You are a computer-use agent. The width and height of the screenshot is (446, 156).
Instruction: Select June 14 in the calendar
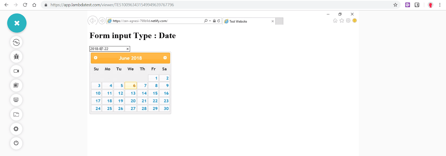pyautogui.click(x=142, y=93)
